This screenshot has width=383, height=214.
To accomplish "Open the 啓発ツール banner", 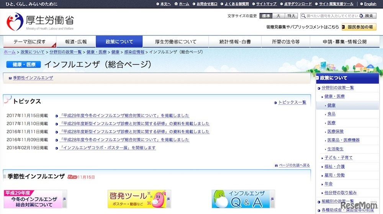I will [139, 199].
